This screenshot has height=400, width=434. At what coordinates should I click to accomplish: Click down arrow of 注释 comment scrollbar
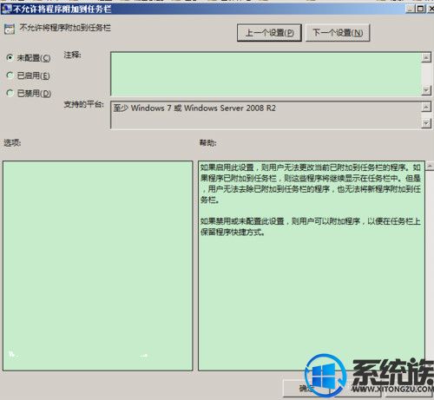pyautogui.click(x=426, y=90)
